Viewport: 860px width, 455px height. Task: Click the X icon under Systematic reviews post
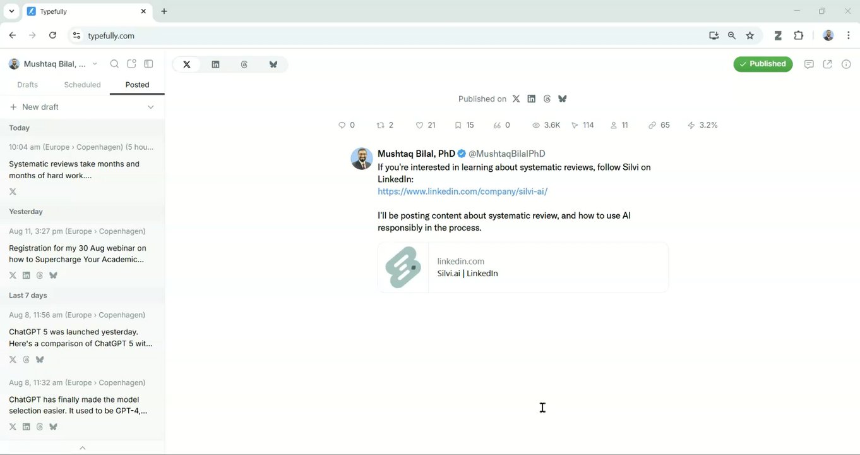tap(13, 191)
